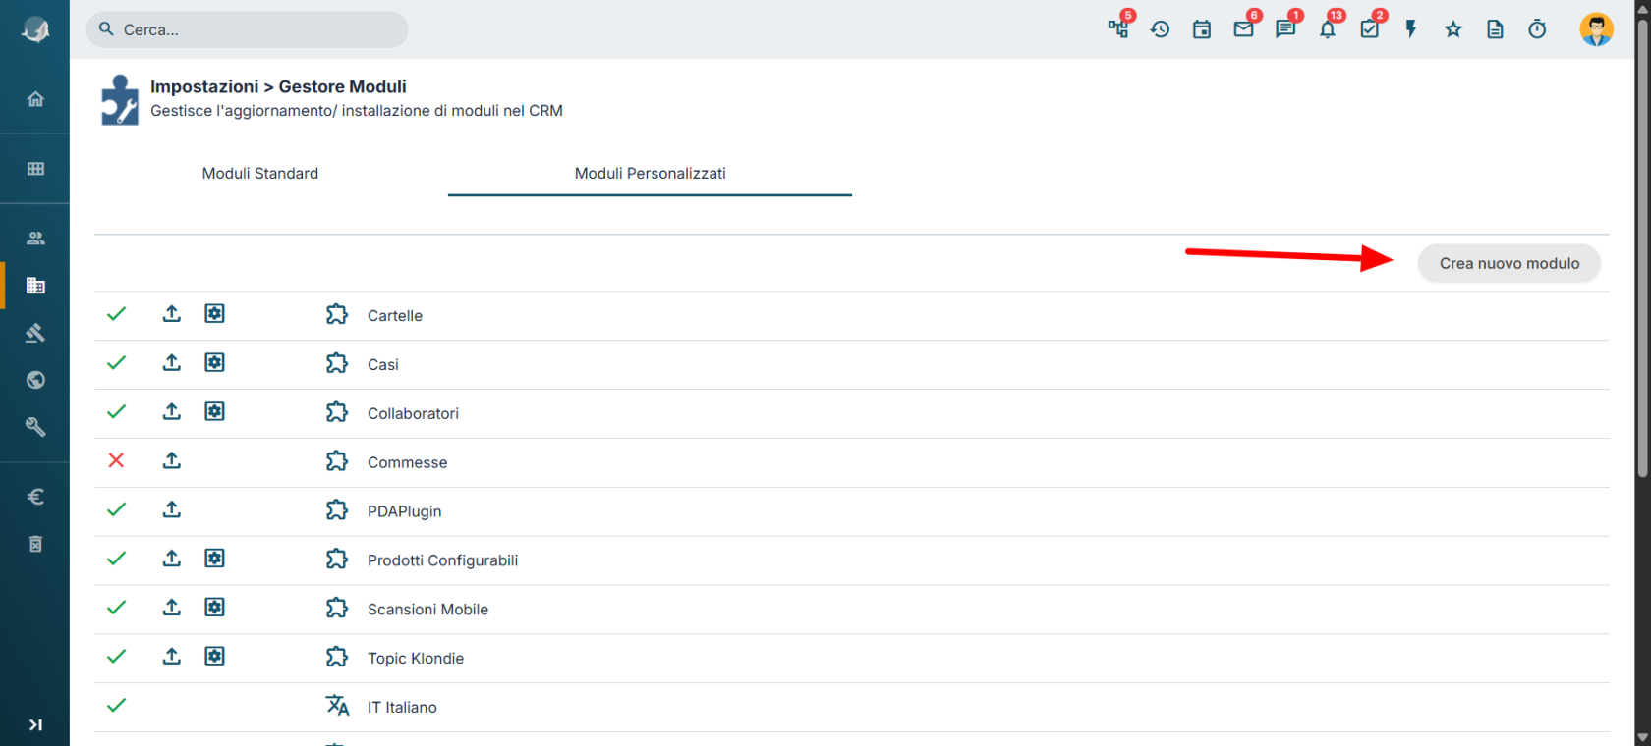Open settings for the Casi module
The image size is (1651, 746).
point(214,362)
